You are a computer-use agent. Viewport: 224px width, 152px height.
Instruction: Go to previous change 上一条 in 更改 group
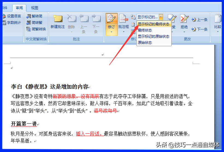coord(199,20)
